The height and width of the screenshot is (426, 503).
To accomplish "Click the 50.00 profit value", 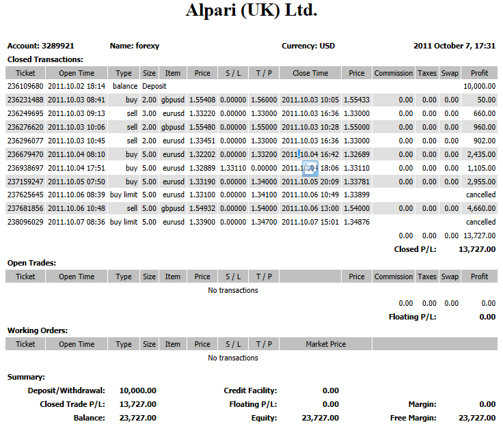I will point(487,100).
